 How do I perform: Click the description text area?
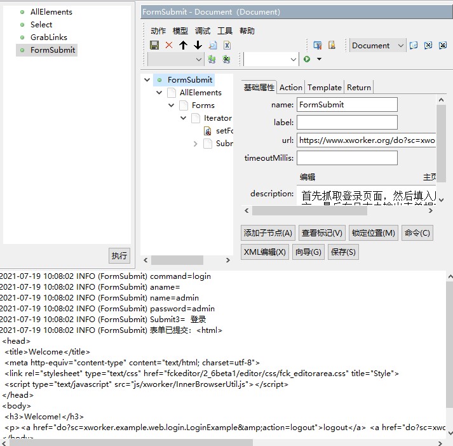(367, 195)
